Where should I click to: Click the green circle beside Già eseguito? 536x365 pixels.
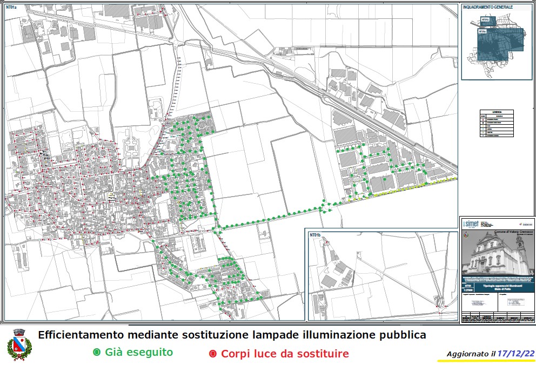click(97, 353)
